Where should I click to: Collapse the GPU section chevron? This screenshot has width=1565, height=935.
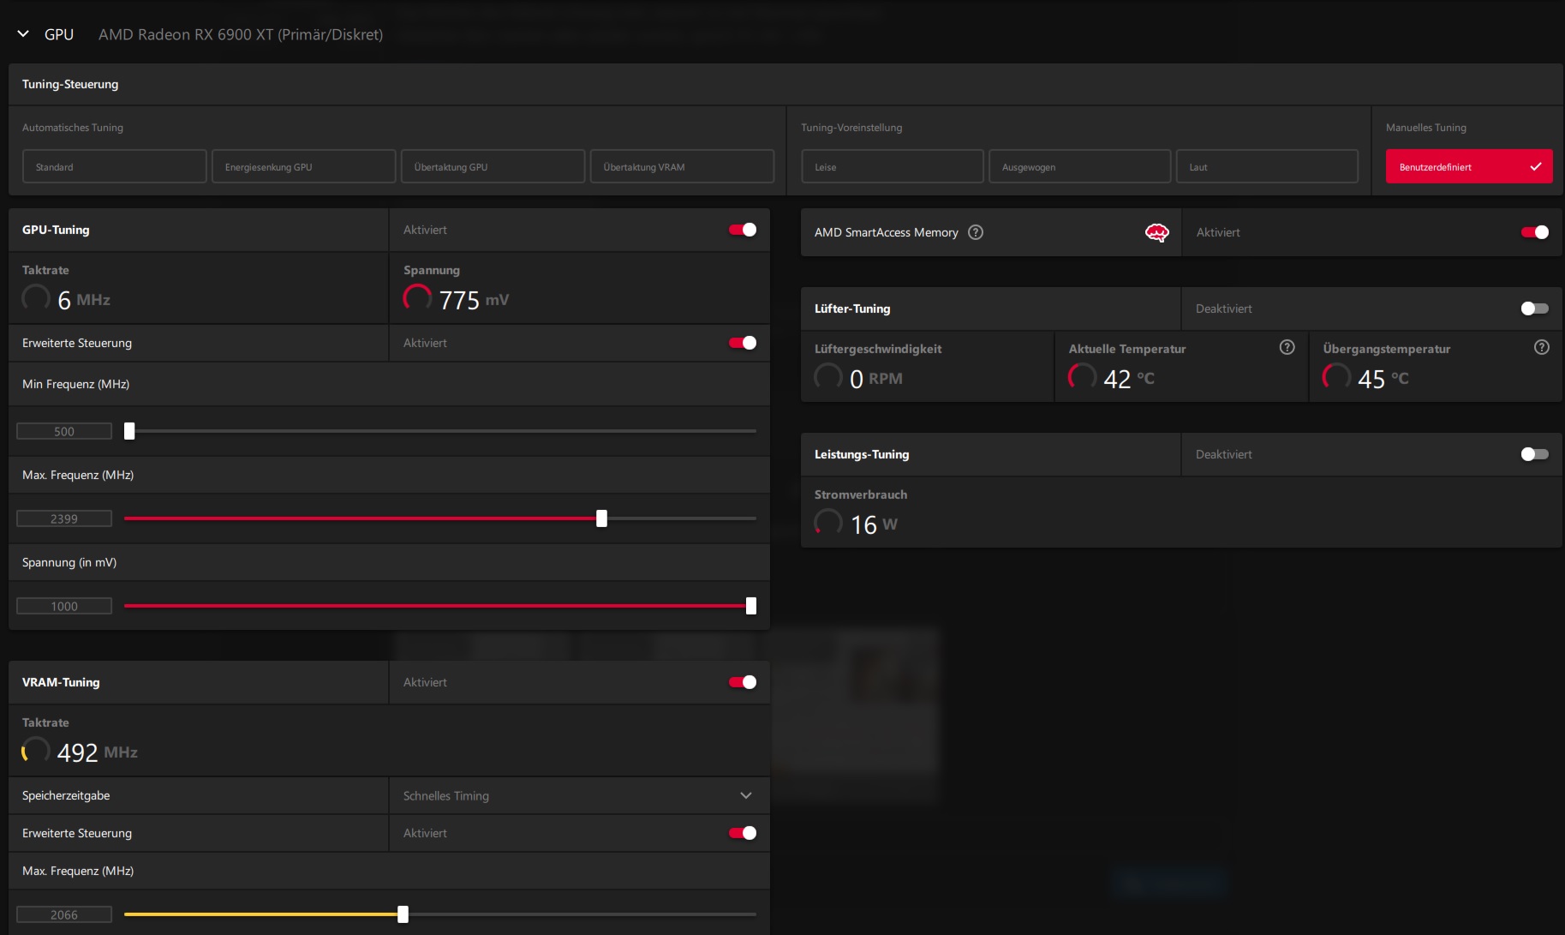[x=23, y=34]
